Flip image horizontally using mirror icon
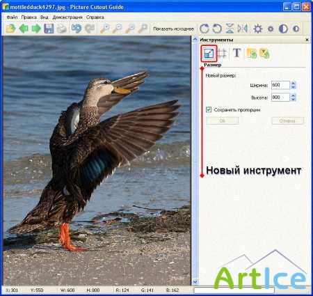The height and width of the screenshot is (296, 313). click(243, 29)
